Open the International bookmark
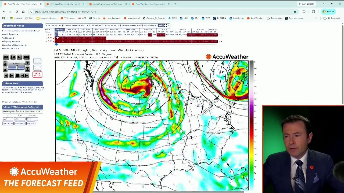The width and height of the screenshot is (344, 193). (131, 18)
